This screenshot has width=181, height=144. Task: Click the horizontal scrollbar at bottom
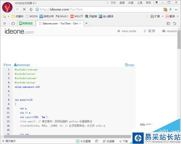68,137
